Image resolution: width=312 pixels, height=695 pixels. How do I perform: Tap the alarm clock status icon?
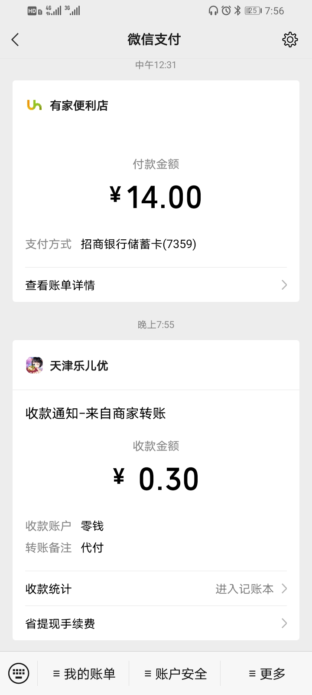[x=226, y=11]
